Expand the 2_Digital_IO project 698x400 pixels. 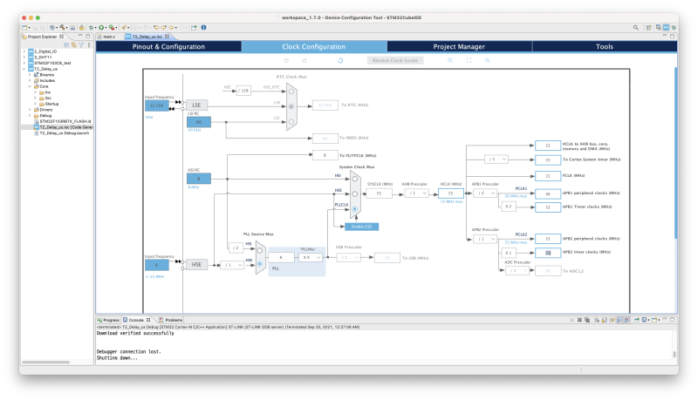[x=24, y=51]
